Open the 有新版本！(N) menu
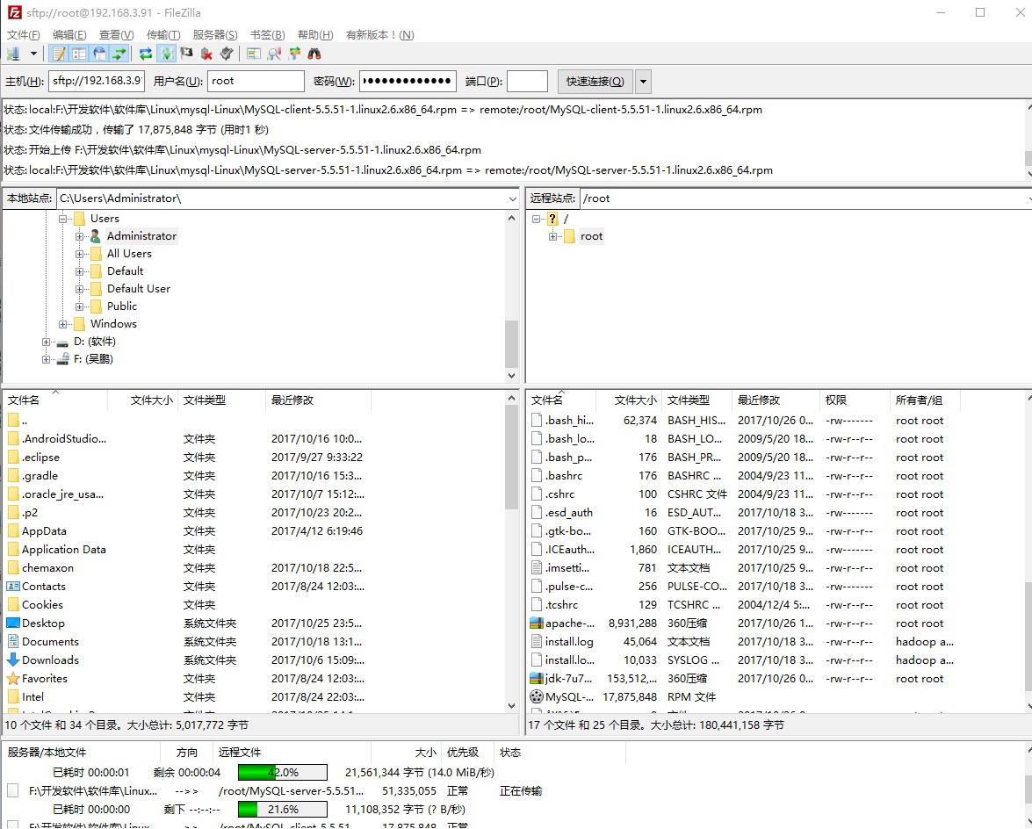 (379, 35)
